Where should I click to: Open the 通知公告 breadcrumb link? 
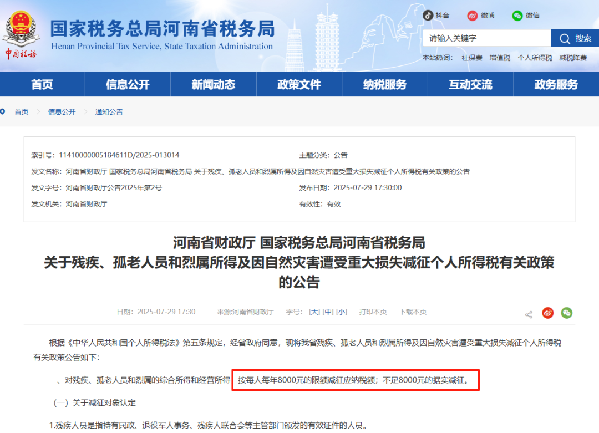(109, 111)
